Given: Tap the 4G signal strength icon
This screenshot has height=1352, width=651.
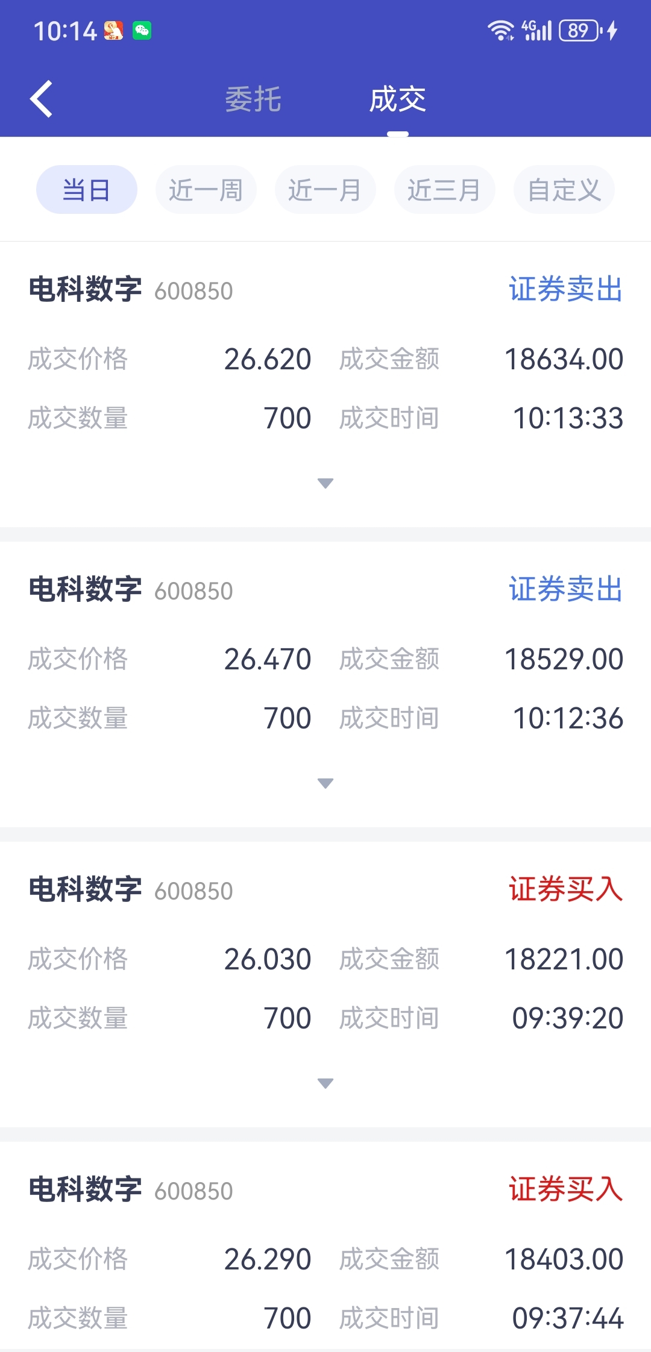Looking at the screenshot, I should point(537,30).
